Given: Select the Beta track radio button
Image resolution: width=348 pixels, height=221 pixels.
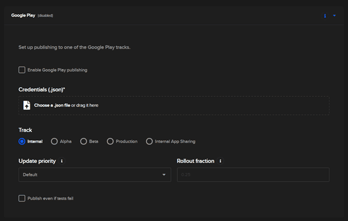Looking at the screenshot, I should (x=83, y=141).
